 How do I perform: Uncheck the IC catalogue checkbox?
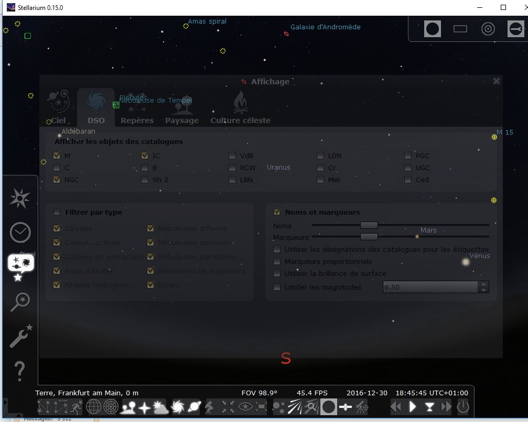pos(145,156)
